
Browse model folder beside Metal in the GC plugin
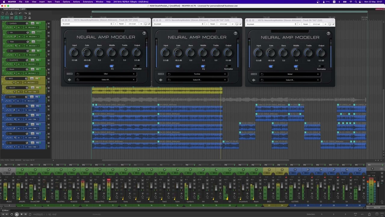(262, 74)
